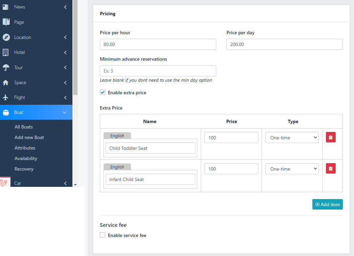Click the Price per hour field
The height and width of the screenshot is (256, 354).
click(x=158, y=44)
